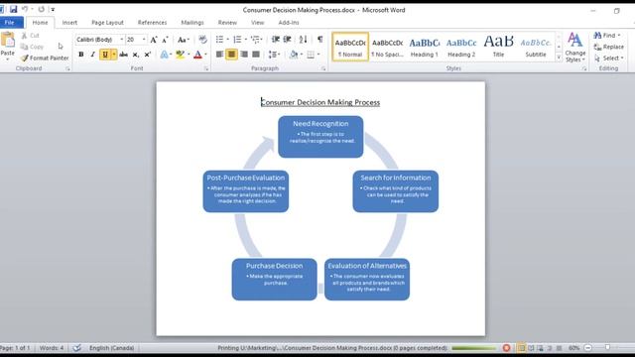635x357 pixels.
Task: Toggle Print Layout view in status bar
Action: 522,348
